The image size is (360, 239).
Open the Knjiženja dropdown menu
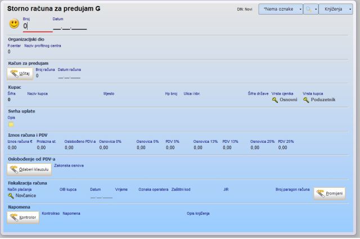(335, 10)
